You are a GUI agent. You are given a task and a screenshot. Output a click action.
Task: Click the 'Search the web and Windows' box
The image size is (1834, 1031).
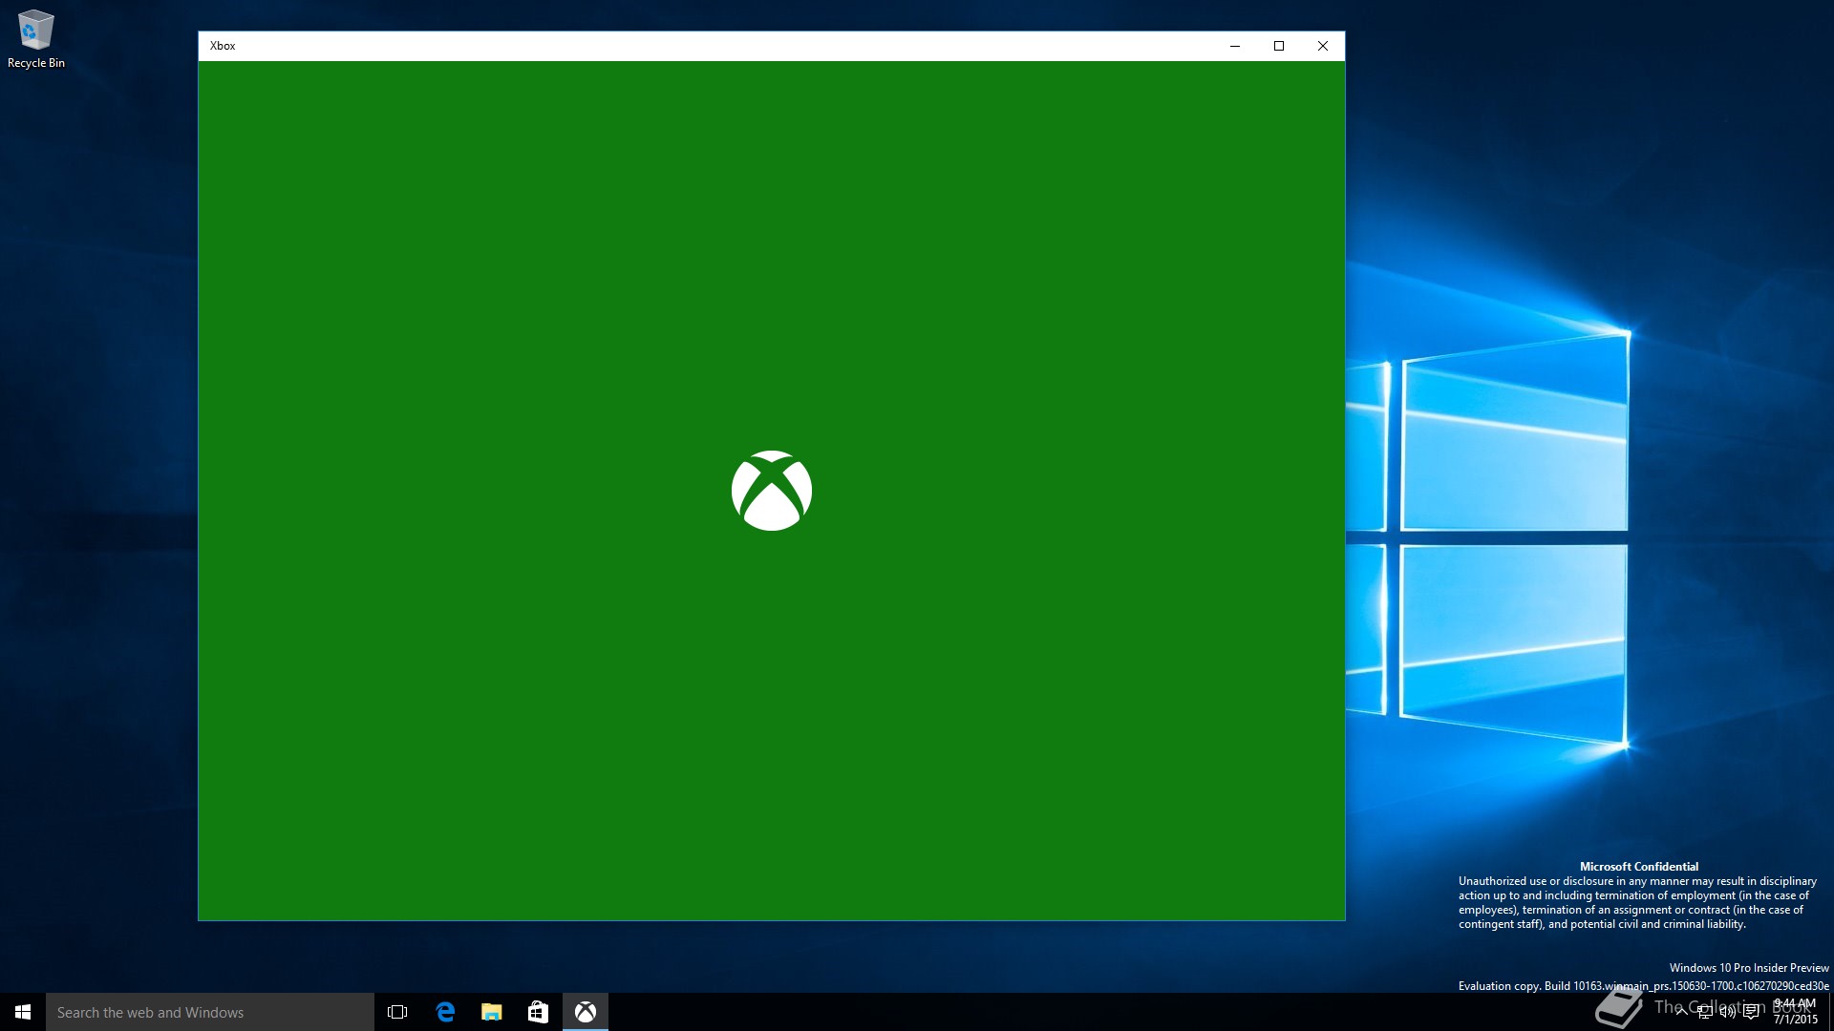[210, 1012]
